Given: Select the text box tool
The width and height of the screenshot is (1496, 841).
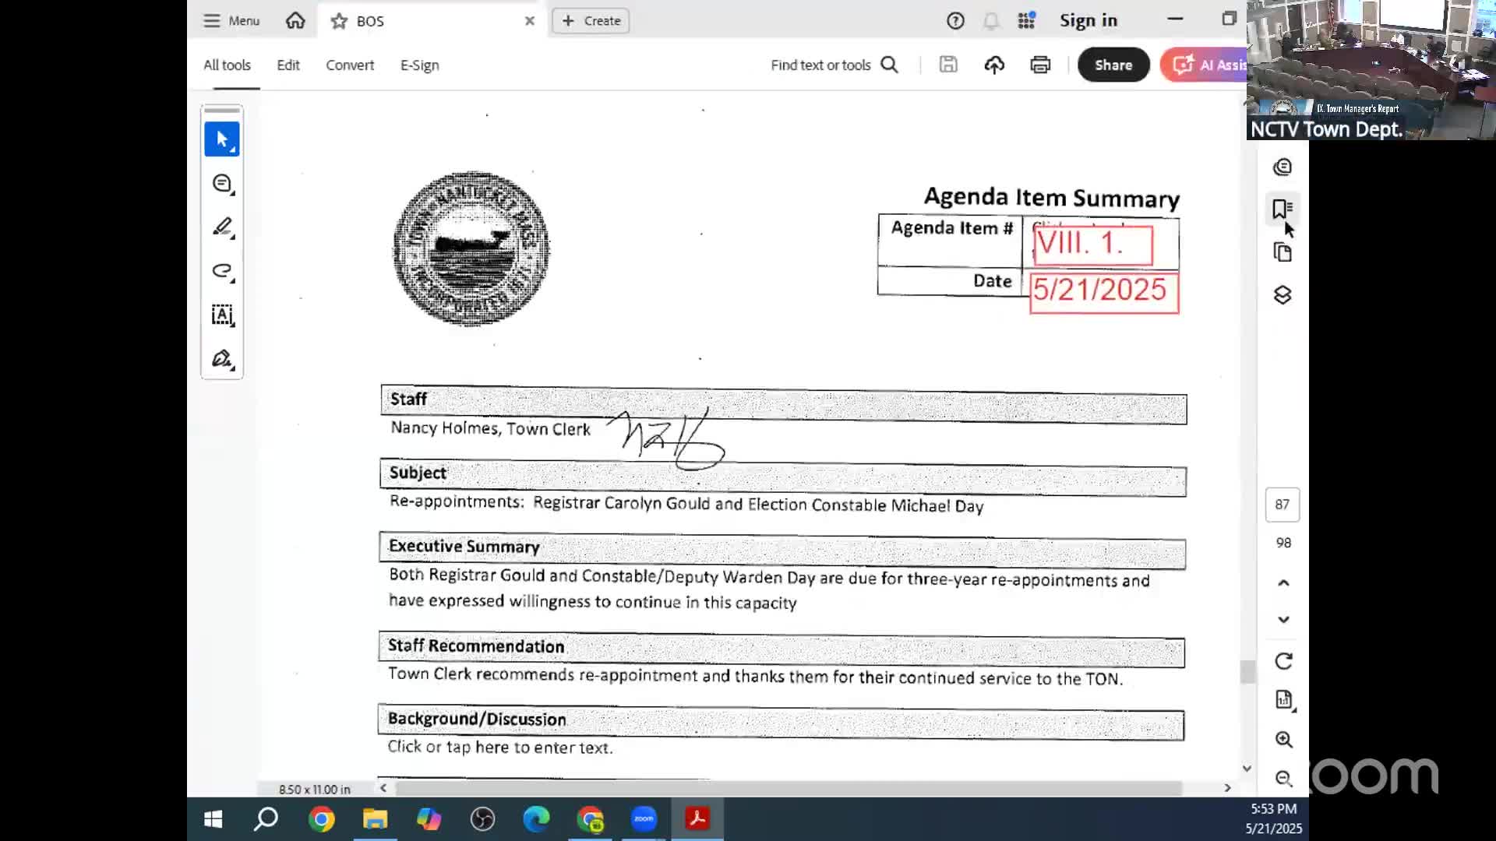Looking at the screenshot, I should tap(222, 315).
